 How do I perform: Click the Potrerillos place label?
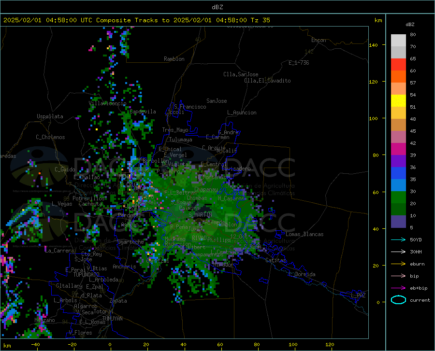tap(88, 198)
